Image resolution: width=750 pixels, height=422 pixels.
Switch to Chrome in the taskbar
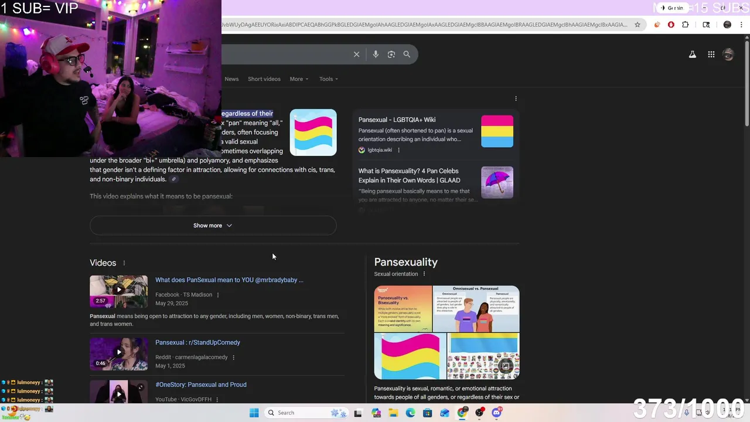[x=462, y=413]
